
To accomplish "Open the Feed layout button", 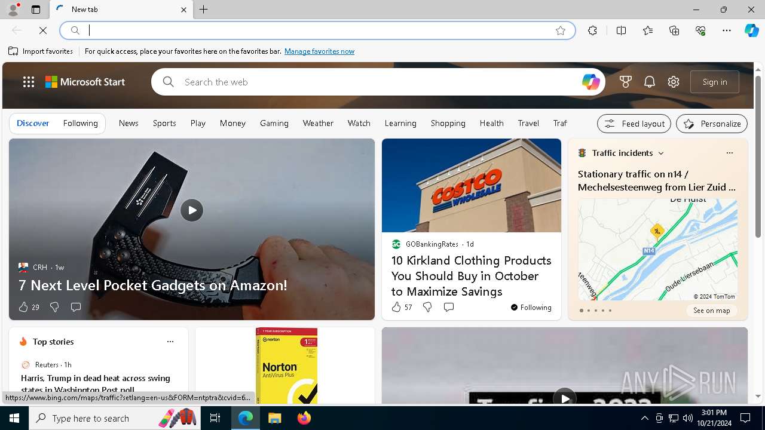I will tap(634, 124).
